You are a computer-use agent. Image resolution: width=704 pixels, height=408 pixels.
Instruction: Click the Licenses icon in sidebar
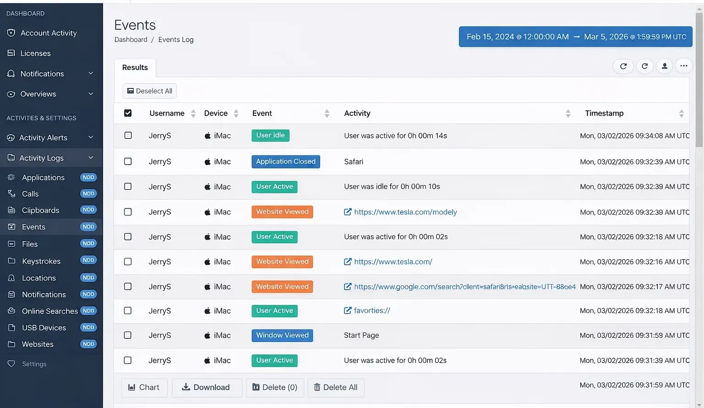(x=11, y=53)
